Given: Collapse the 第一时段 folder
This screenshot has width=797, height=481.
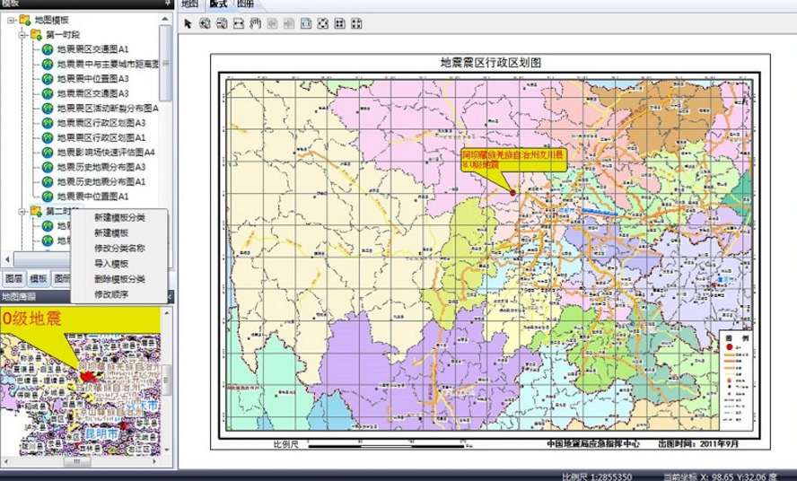Looking at the screenshot, I should pyautogui.click(x=22, y=34).
